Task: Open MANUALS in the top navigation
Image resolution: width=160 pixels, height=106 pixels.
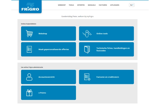Action: click(92, 5)
